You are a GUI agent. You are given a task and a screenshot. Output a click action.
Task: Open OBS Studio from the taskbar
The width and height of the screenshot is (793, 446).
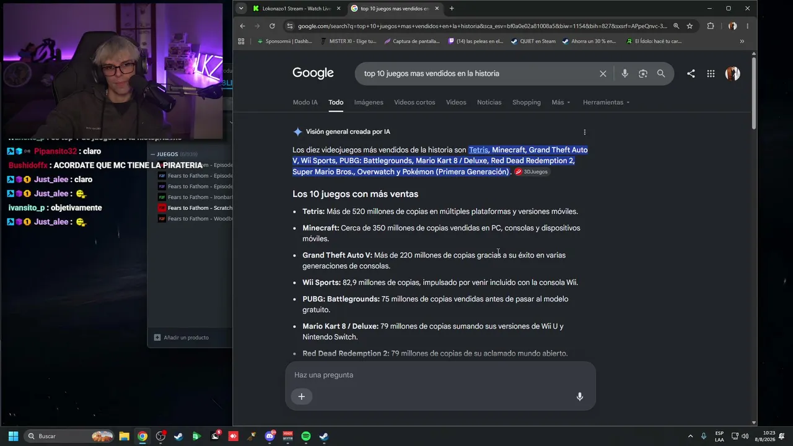(160, 436)
